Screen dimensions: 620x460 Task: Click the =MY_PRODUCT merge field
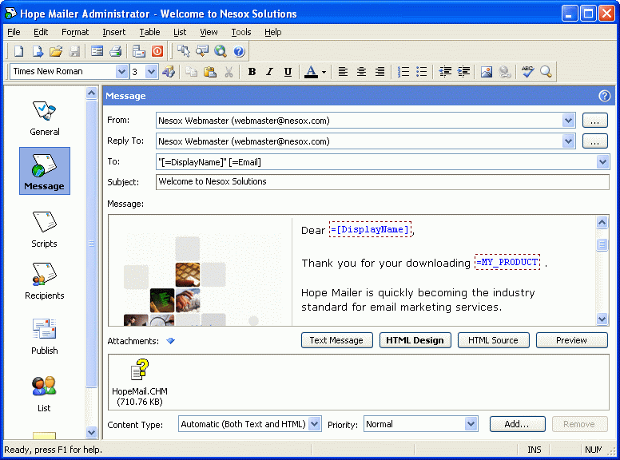[507, 262]
